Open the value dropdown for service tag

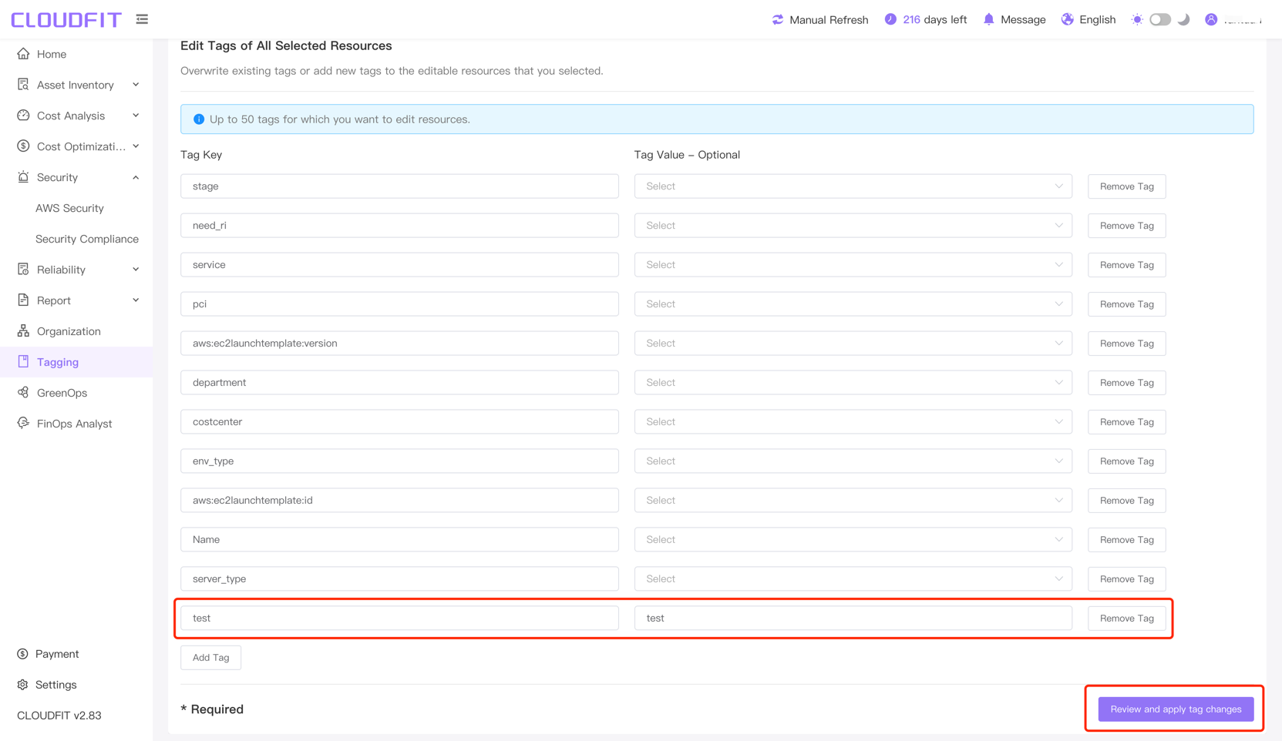(853, 265)
